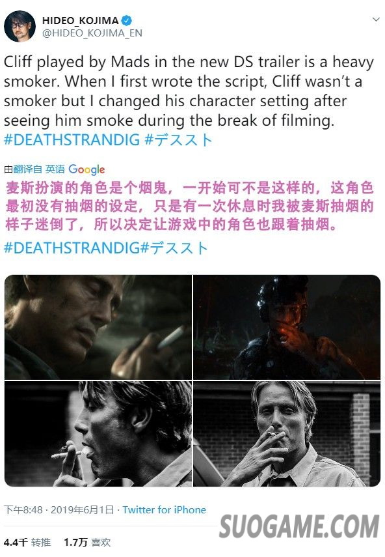Open the #デススト hashtag in original tweet
This screenshot has height=557, width=385.
pos(179,140)
